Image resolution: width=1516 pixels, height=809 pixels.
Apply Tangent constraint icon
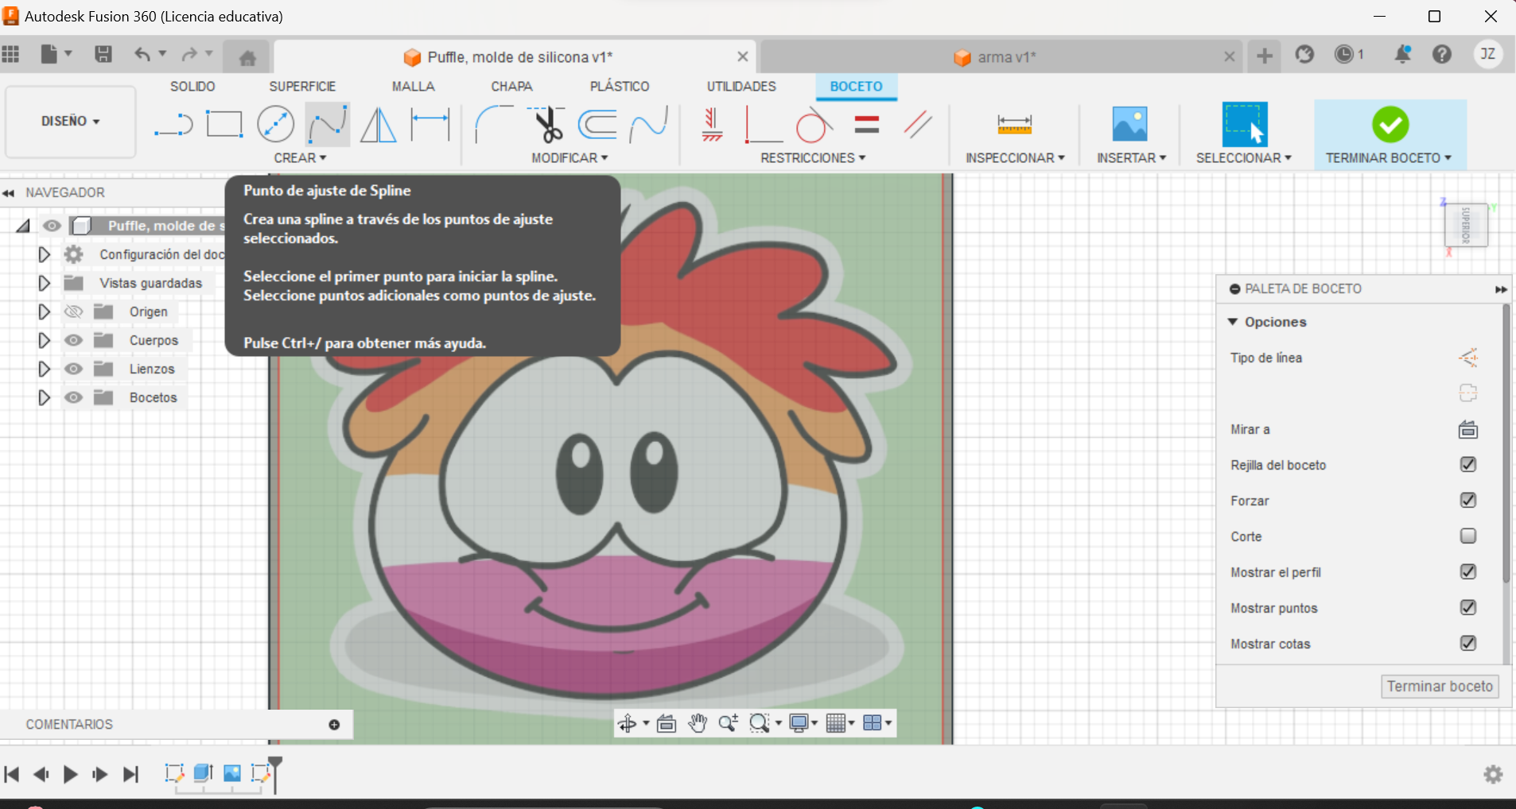814,125
